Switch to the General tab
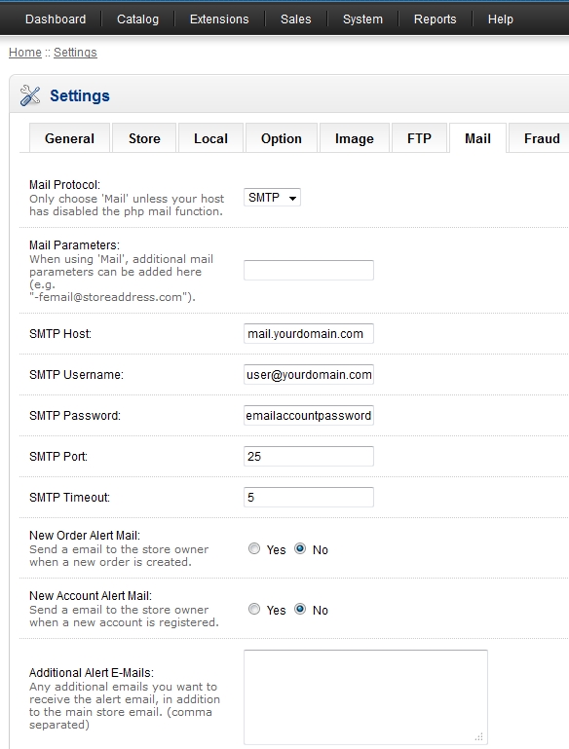 click(69, 138)
